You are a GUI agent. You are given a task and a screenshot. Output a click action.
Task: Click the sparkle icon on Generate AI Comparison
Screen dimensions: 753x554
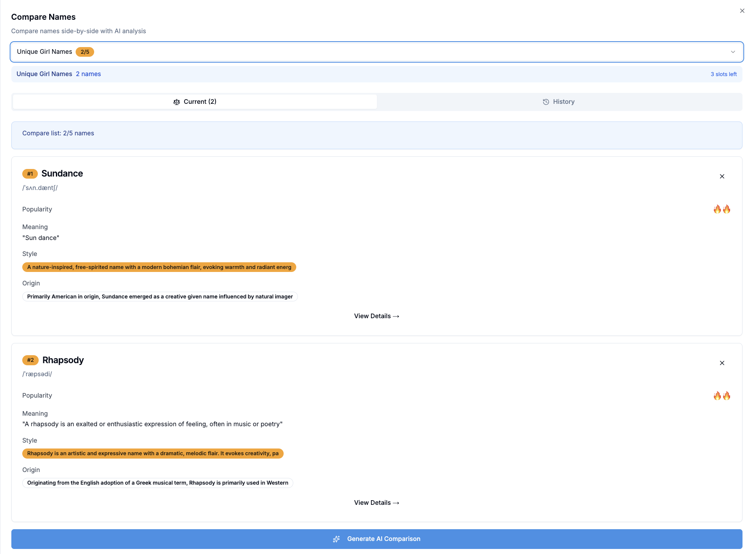coord(336,538)
